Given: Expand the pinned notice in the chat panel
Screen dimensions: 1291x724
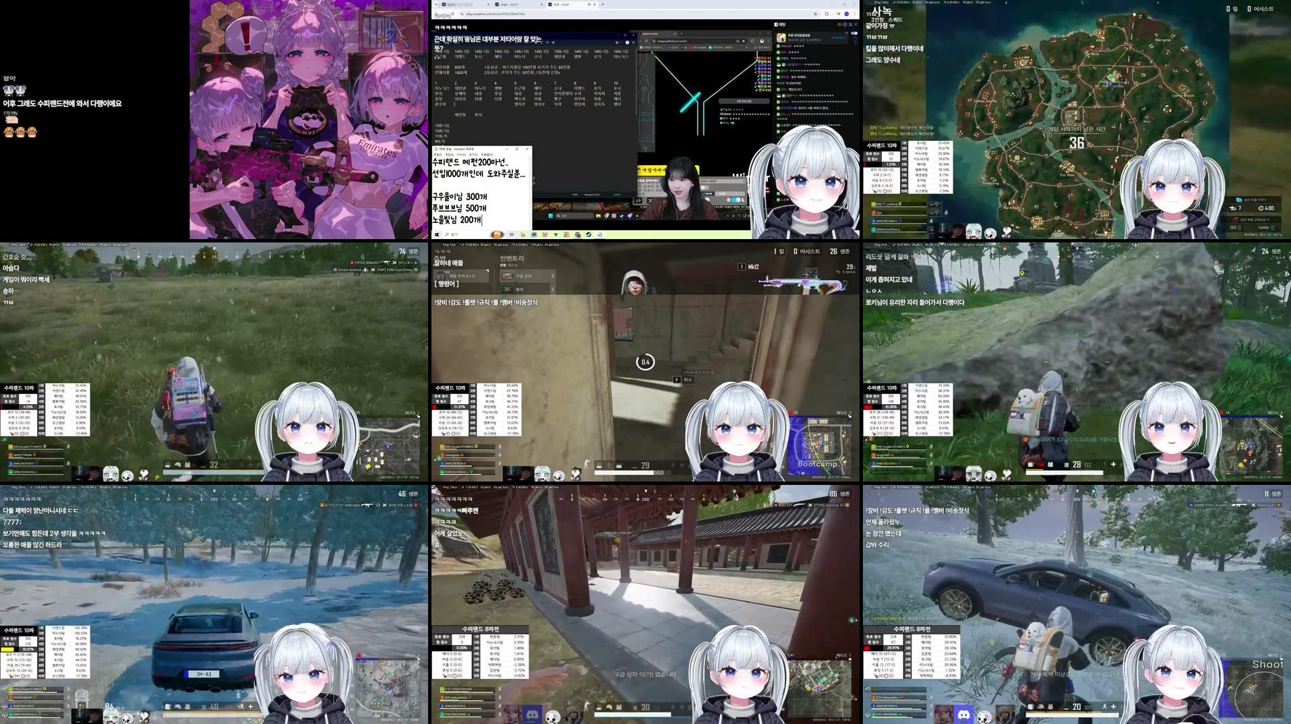Looking at the screenshot, I should [x=846, y=33].
